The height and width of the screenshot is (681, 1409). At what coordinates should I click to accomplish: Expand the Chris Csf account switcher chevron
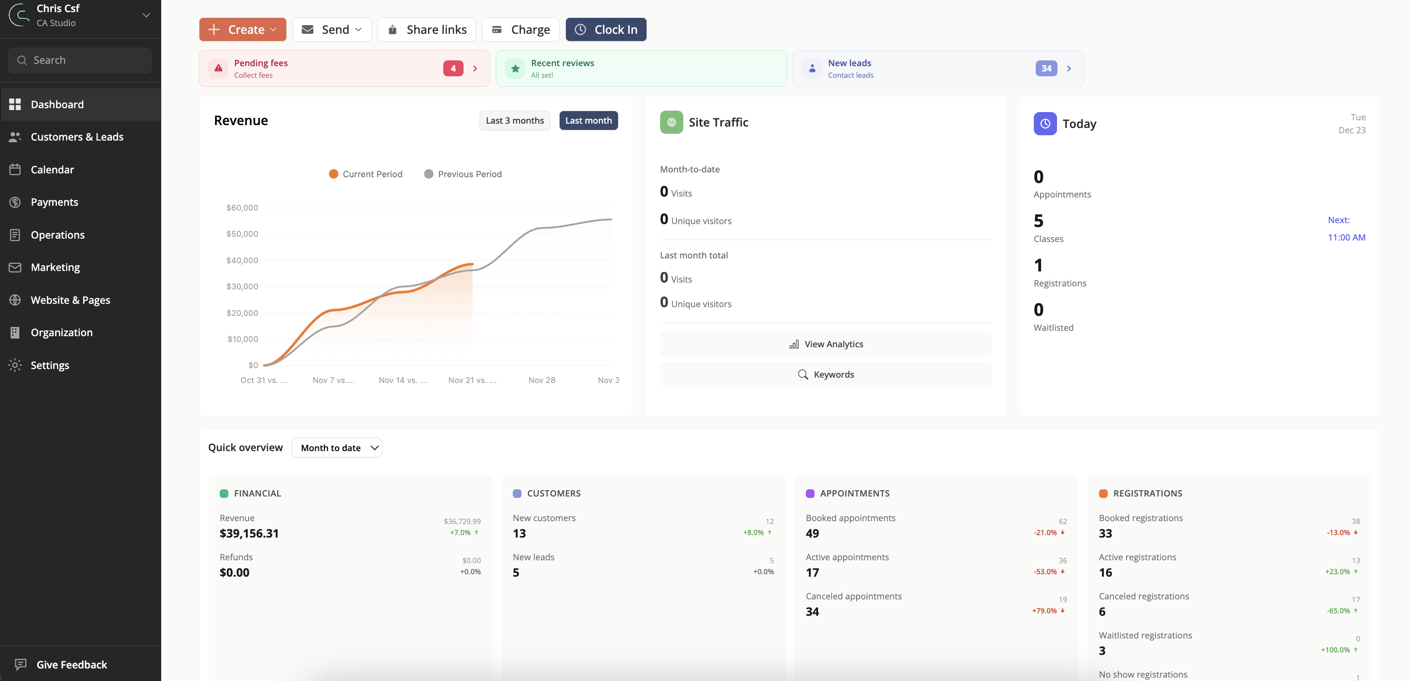click(146, 15)
